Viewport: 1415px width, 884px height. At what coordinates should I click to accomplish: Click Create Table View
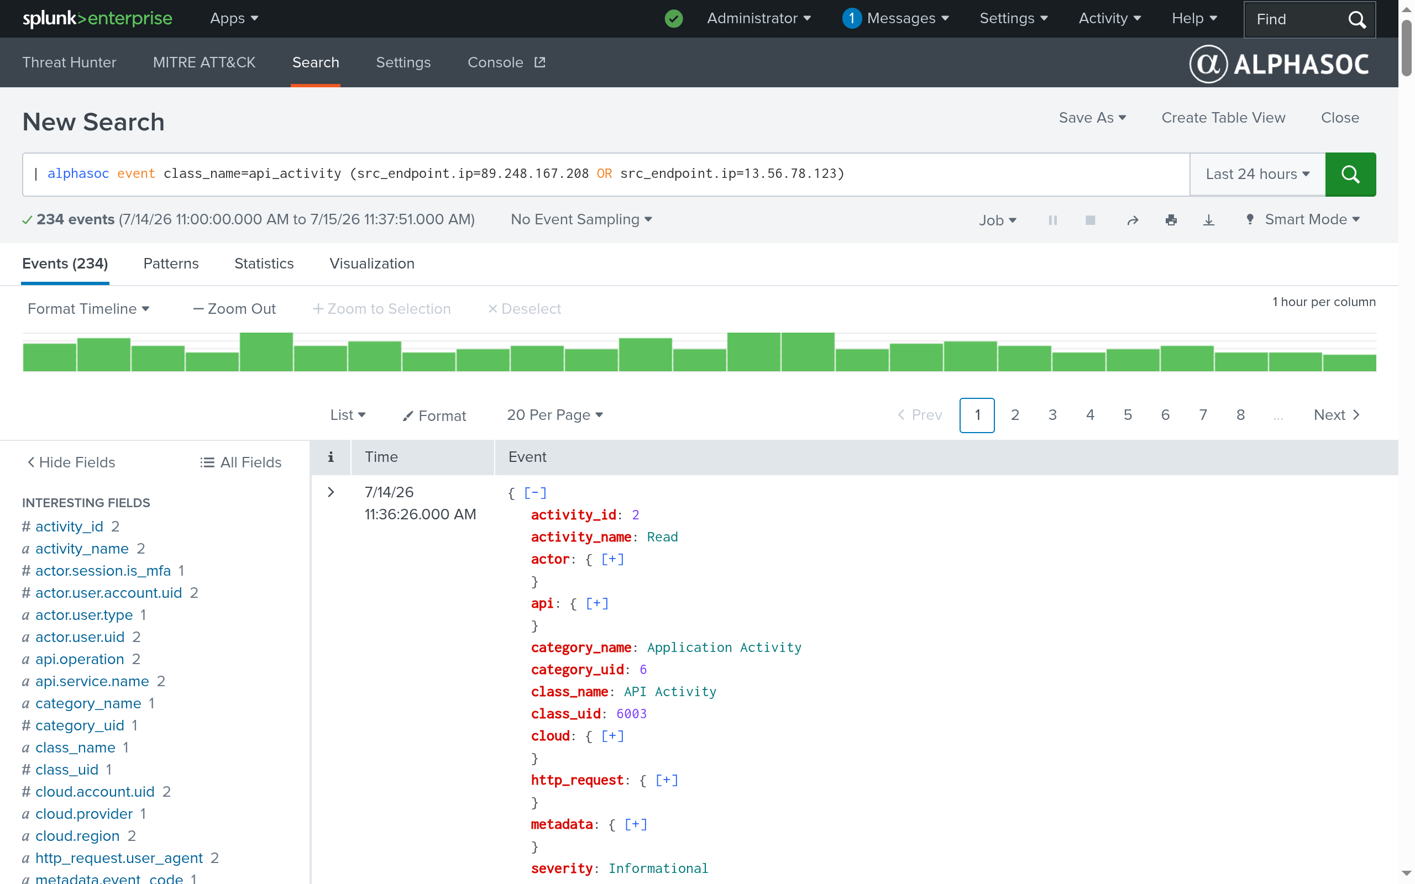pos(1223,118)
